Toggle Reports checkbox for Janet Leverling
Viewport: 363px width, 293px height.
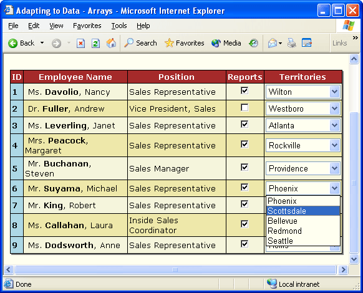point(244,124)
